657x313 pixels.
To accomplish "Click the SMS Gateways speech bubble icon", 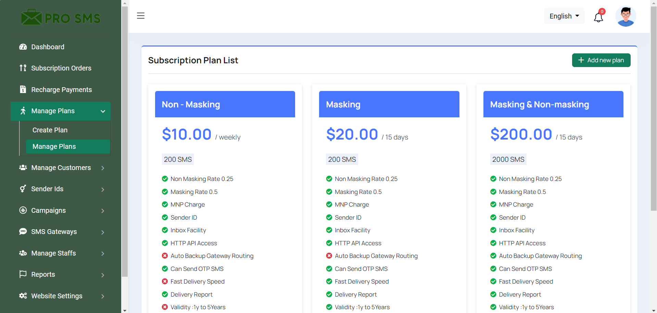I will (x=23, y=232).
